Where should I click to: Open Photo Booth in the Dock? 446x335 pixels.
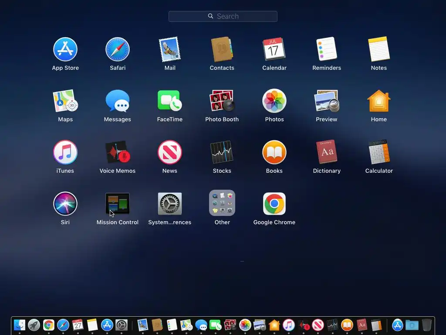pos(230,325)
